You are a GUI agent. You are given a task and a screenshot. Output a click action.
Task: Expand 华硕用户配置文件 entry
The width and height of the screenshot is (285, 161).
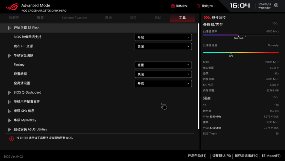click(x=27, y=102)
